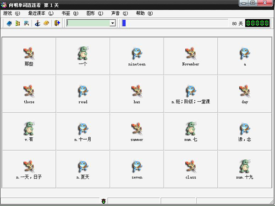Viewport: 275px width, 206px height.
Task: Open the 帮助 (H) menu
Action: coord(144,13)
